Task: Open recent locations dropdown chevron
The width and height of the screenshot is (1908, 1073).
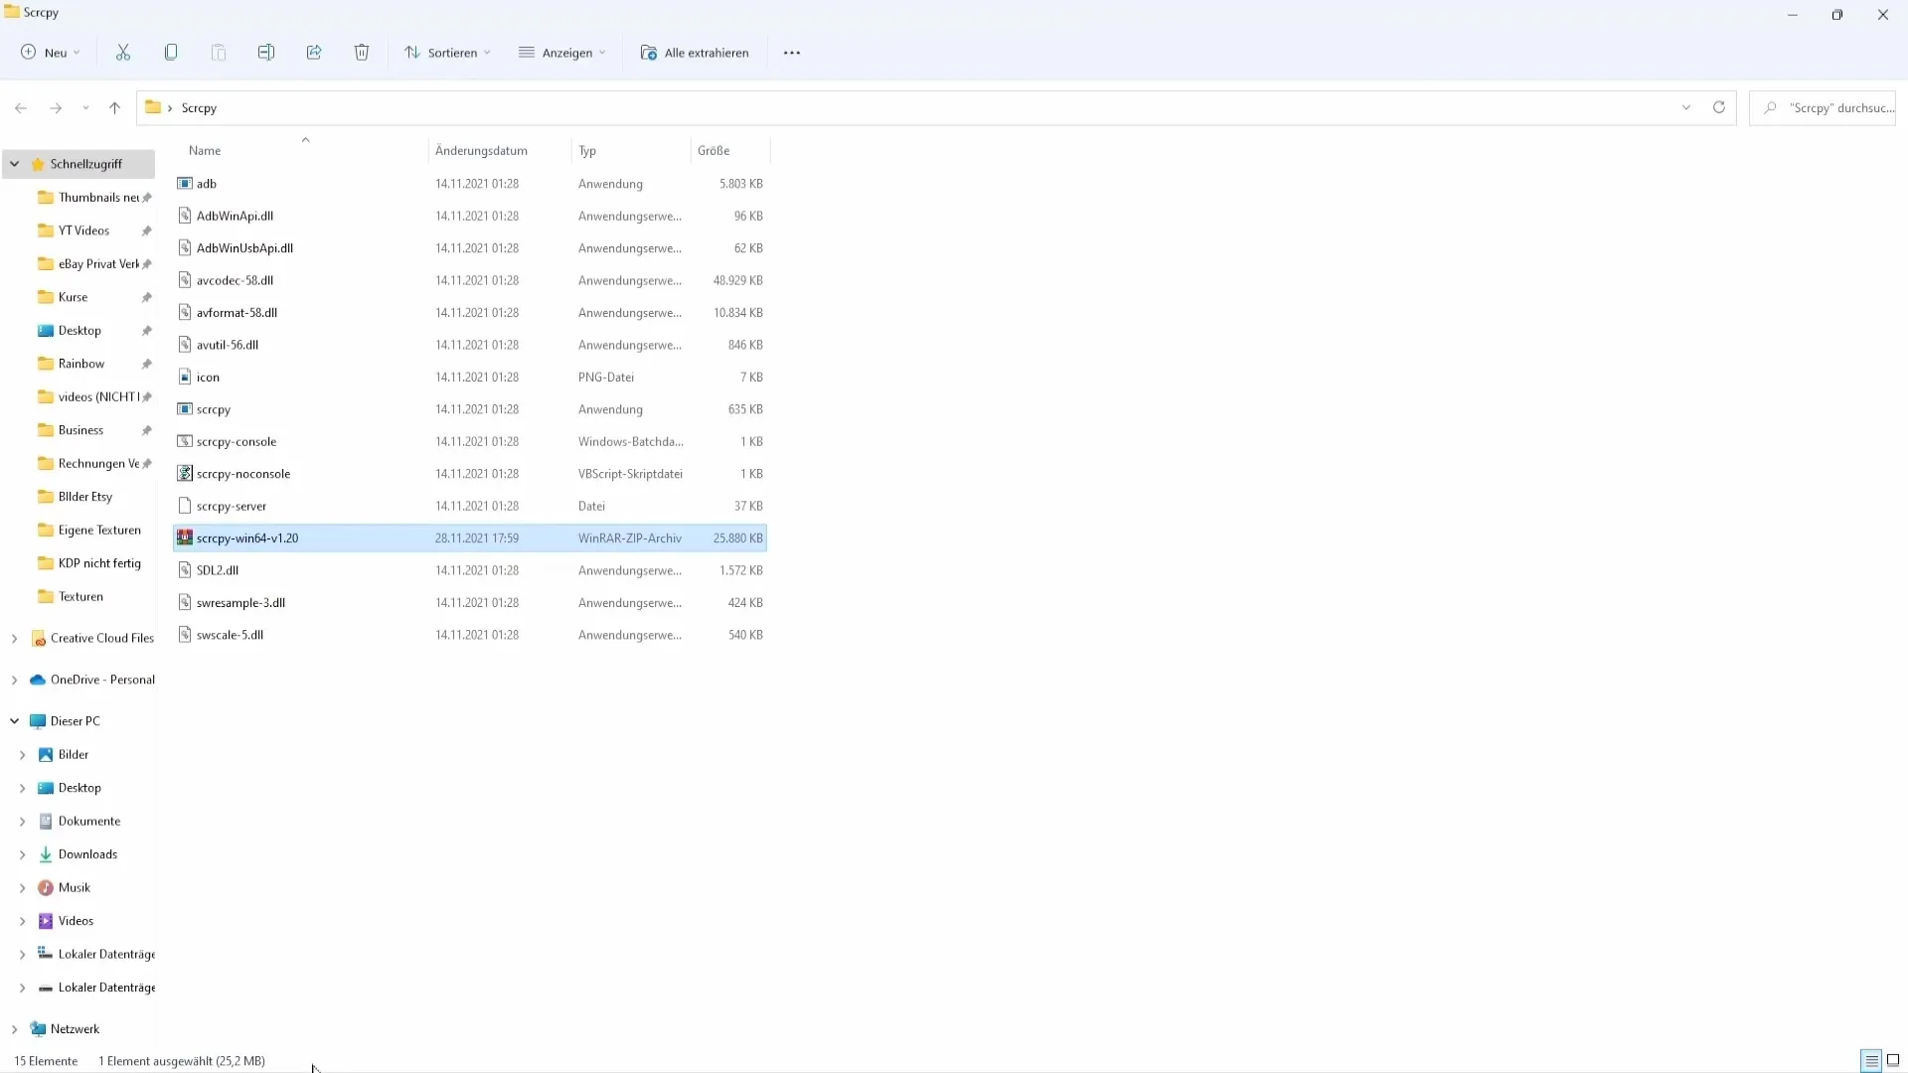Action: click(x=86, y=108)
